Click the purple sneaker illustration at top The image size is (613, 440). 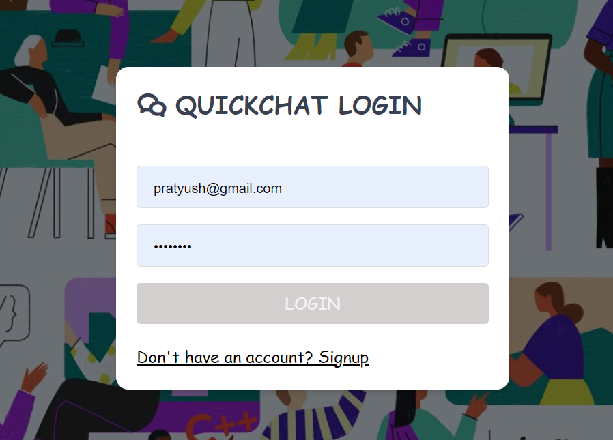click(x=411, y=47)
